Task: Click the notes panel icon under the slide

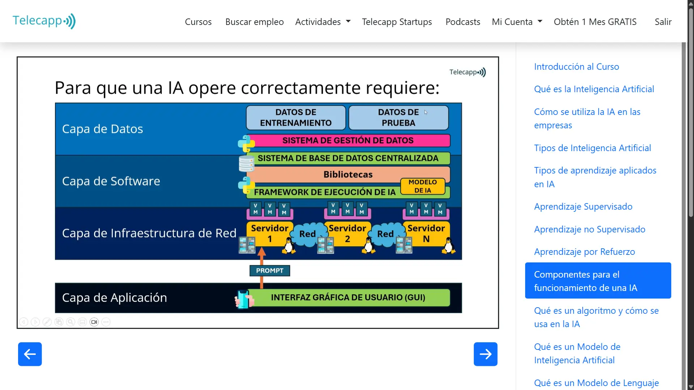Action: [82, 322]
